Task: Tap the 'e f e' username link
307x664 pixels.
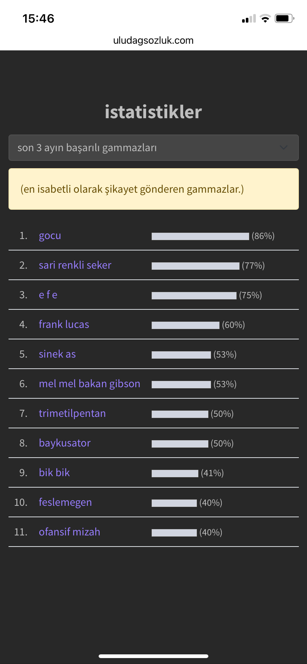Action: pyautogui.click(x=48, y=295)
